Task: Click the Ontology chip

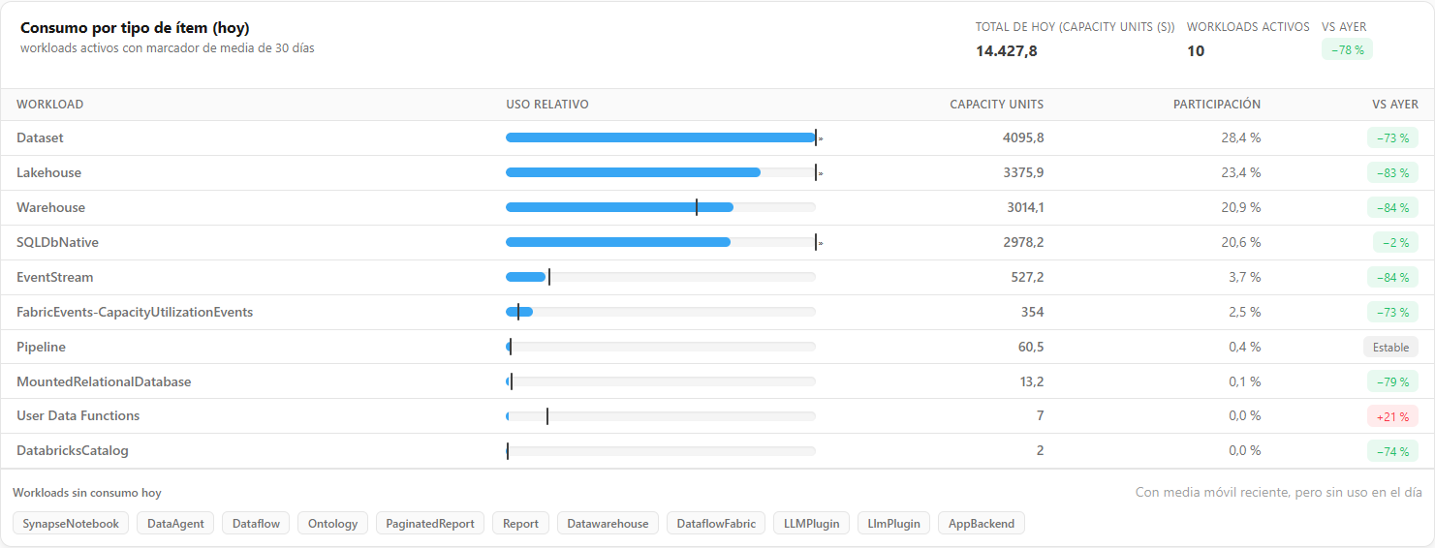Action: (x=332, y=523)
